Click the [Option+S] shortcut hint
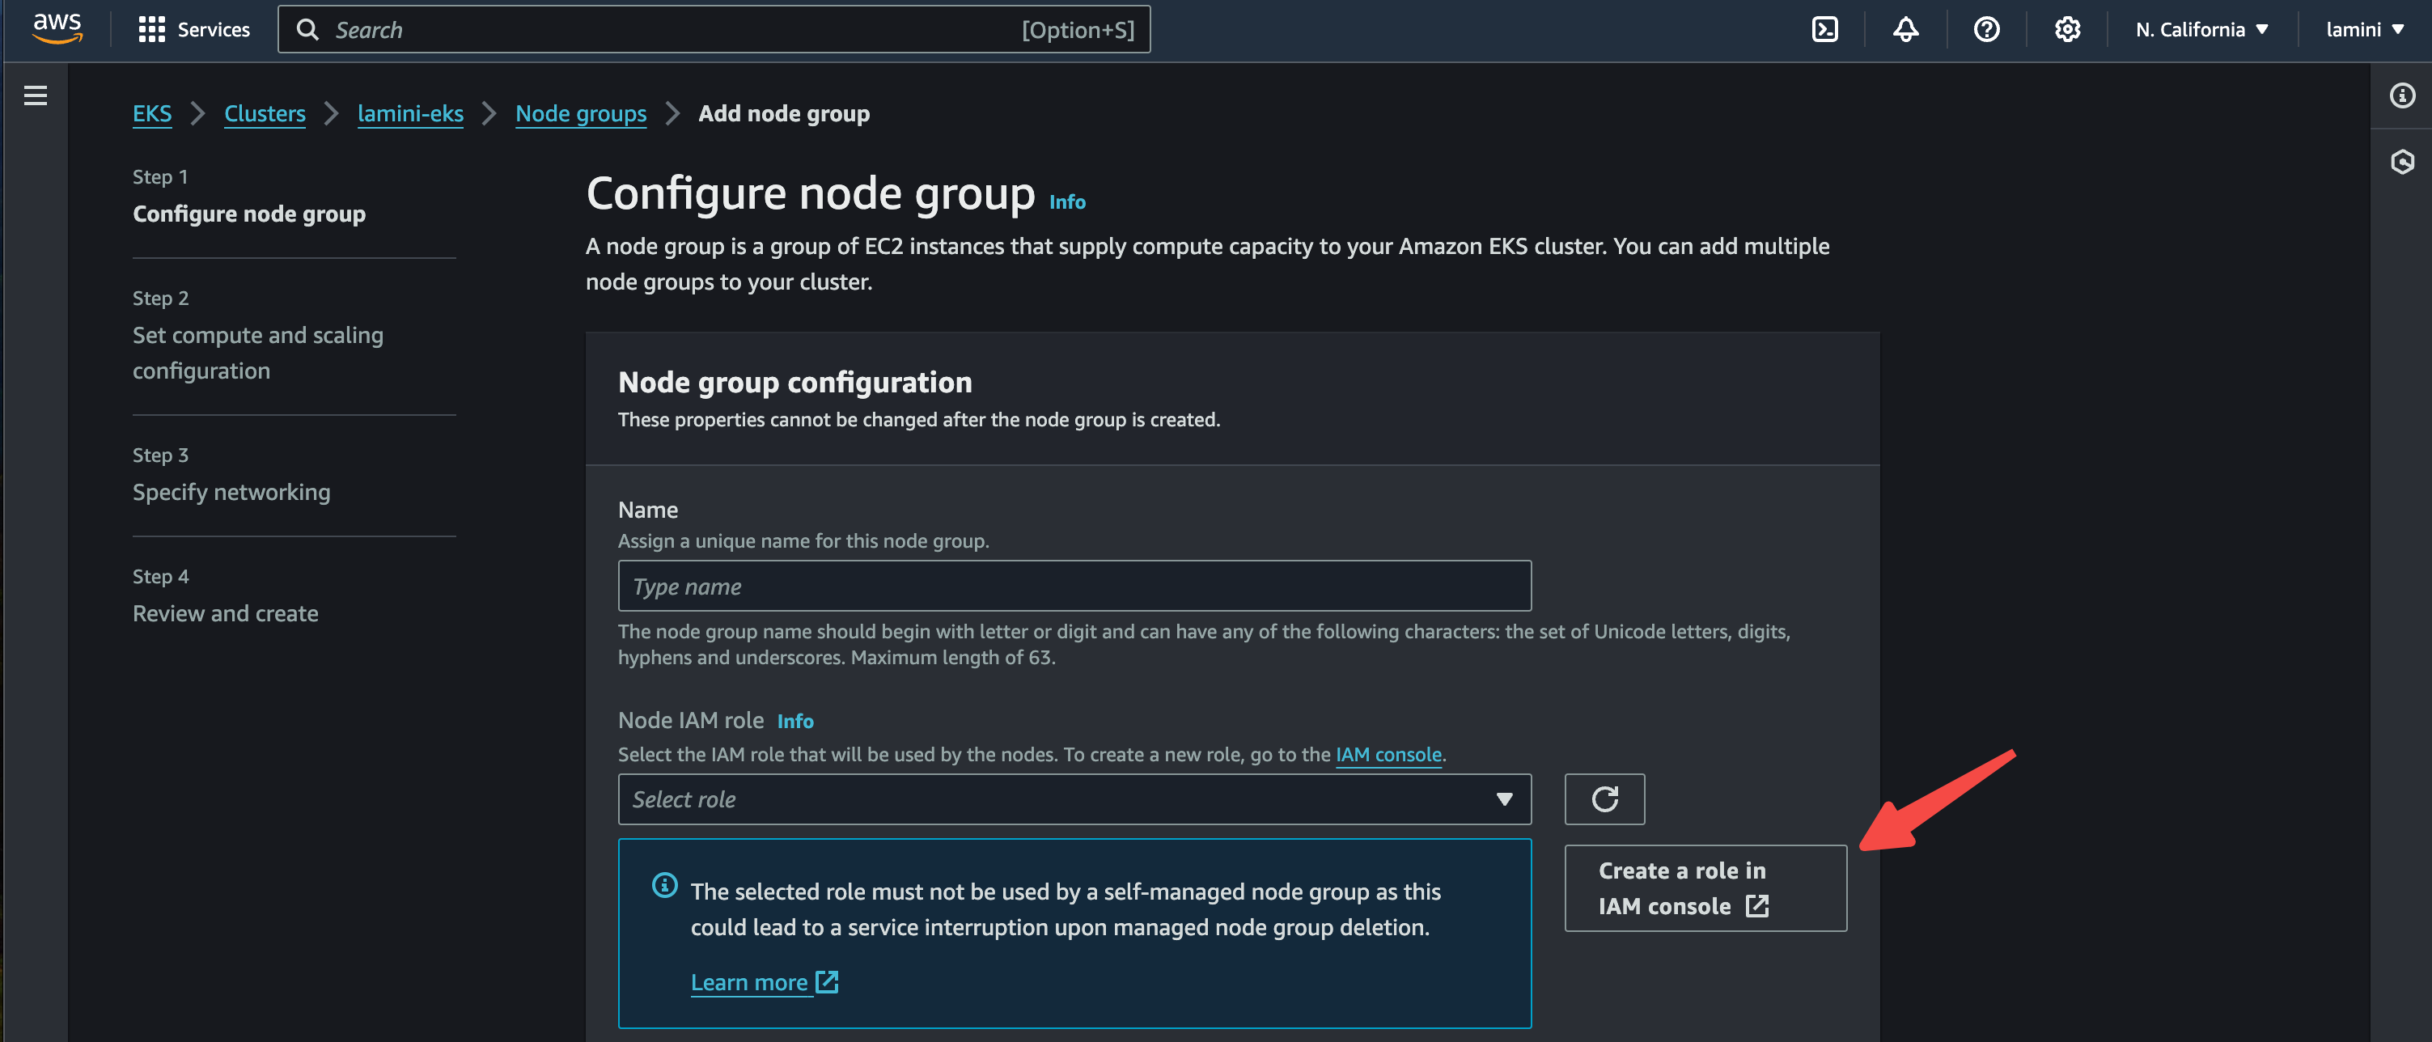The image size is (2432, 1042). [x=1078, y=30]
